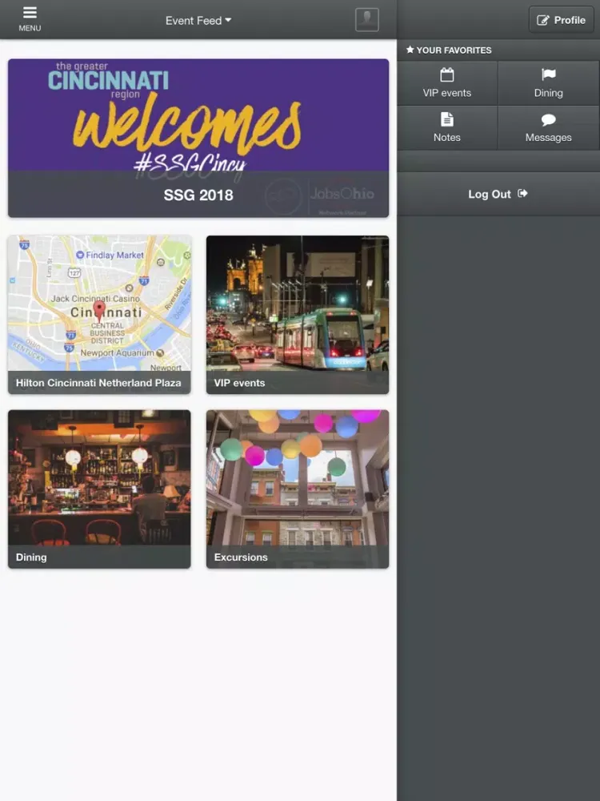Click Jack Cincinnati Casino label on map

pyautogui.click(x=95, y=298)
